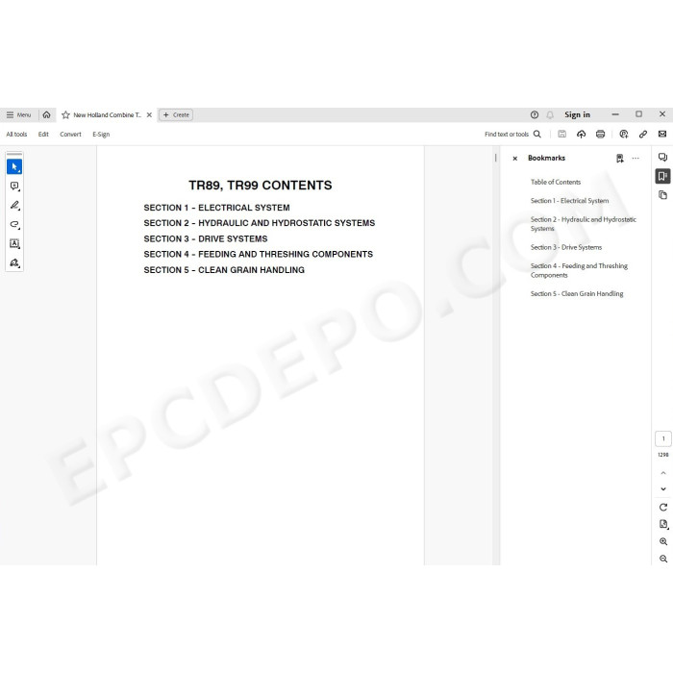Rotate the page view icon

[663, 508]
